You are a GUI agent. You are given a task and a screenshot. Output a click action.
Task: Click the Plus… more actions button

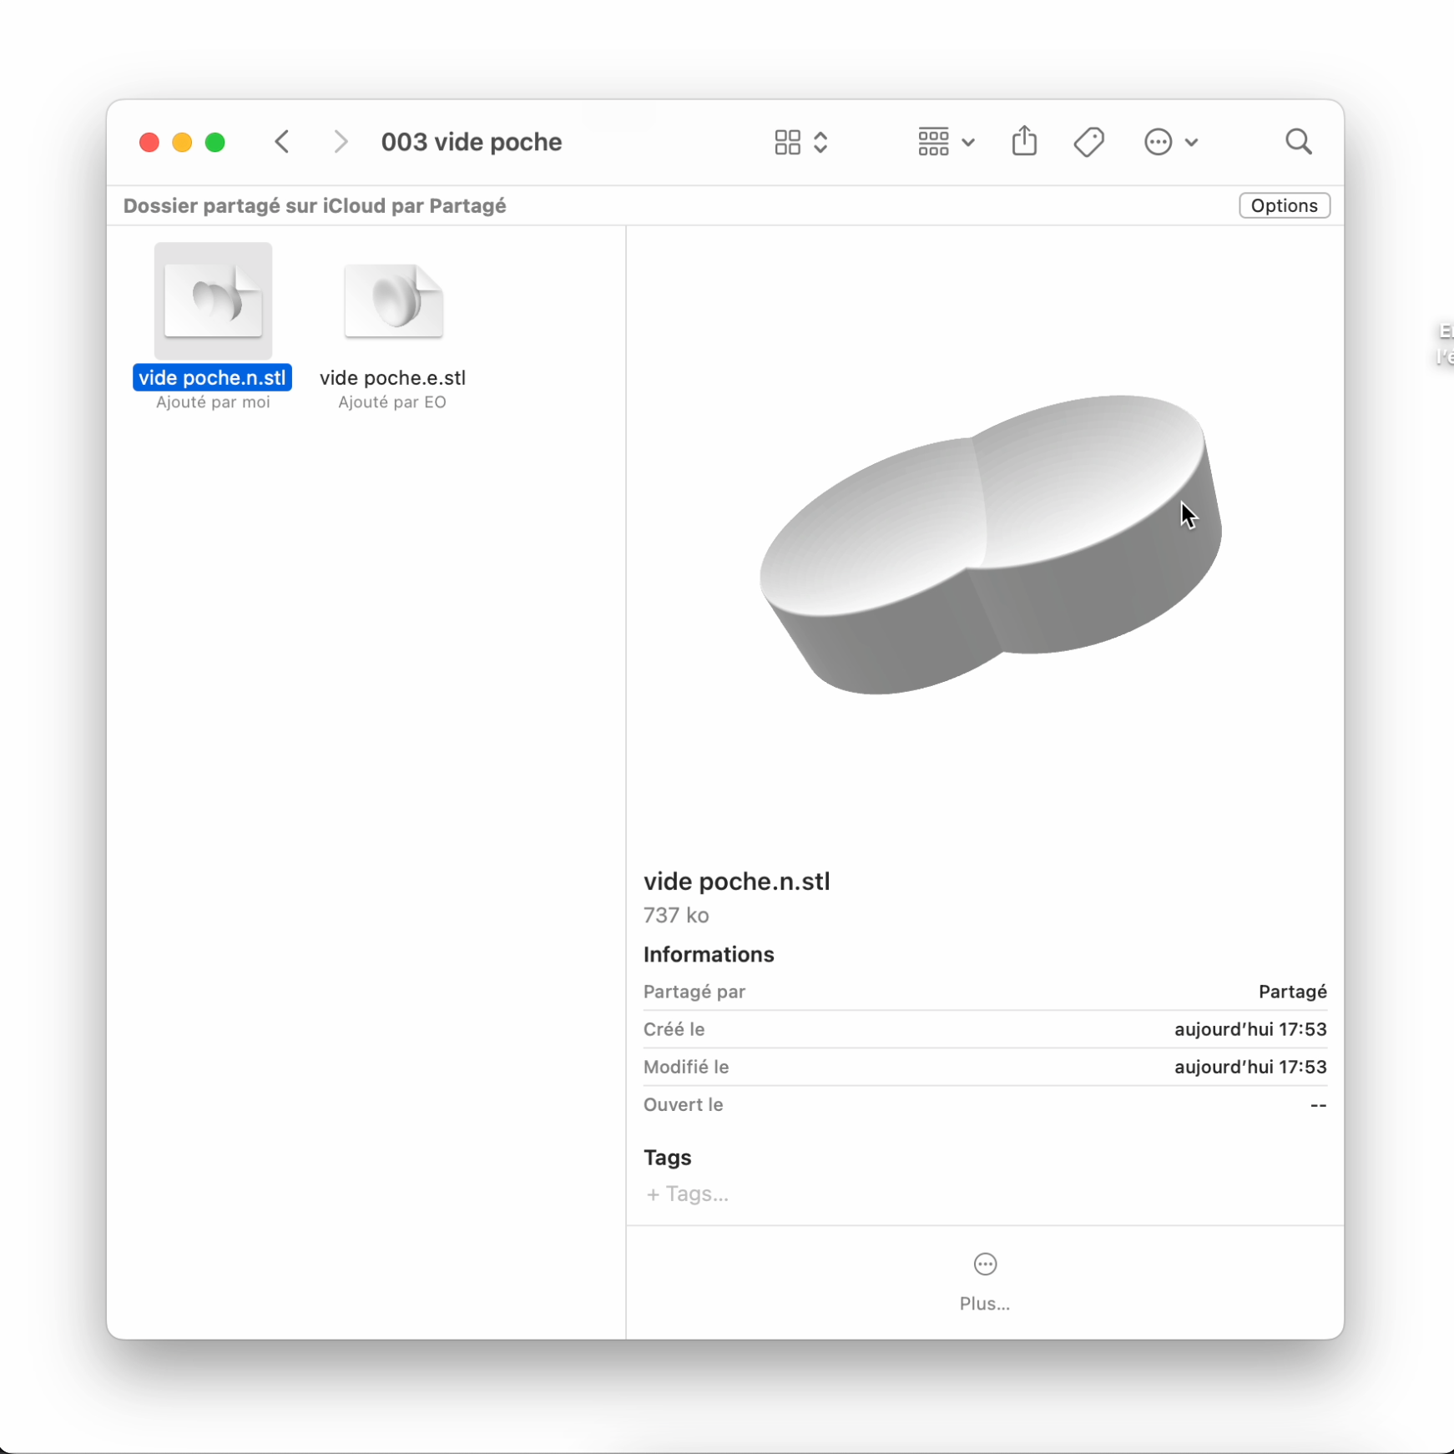(x=985, y=1282)
